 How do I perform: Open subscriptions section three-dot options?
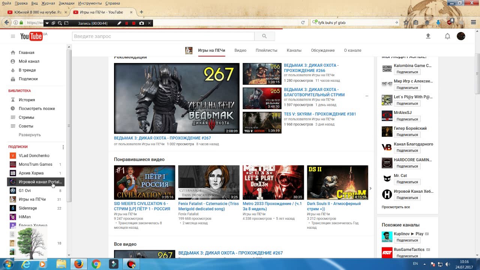(x=63, y=147)
